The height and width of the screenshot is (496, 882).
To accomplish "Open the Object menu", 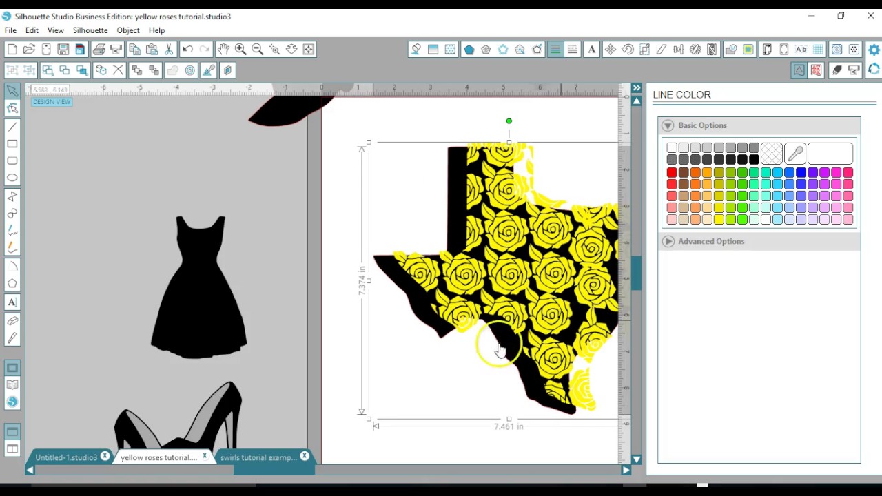I will pyautogui.click(x=128, y=30).
